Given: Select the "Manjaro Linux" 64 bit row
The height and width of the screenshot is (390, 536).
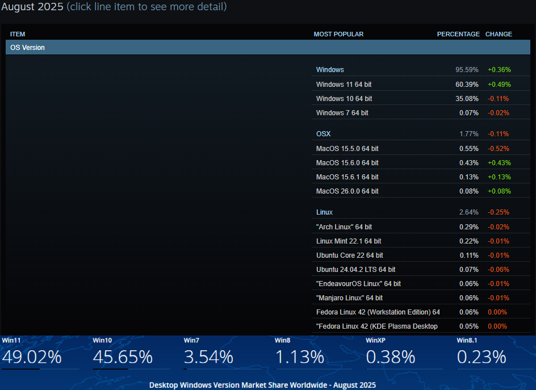Looking at the screenshot, I should [x=421, y=298].
